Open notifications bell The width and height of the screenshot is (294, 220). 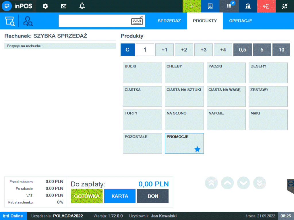point(82,6)
